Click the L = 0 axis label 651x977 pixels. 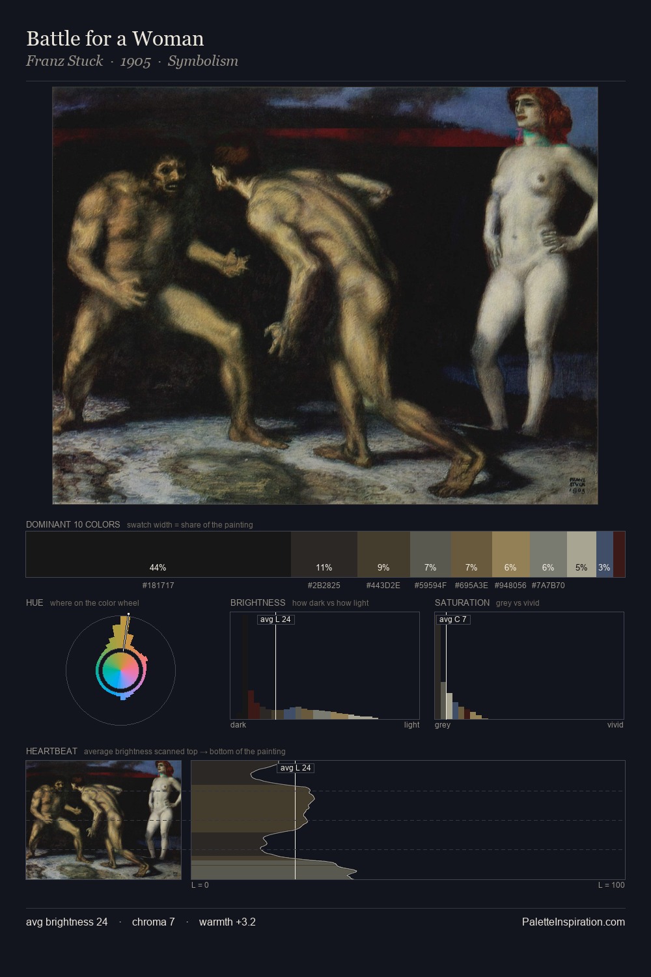pos(200,885)
